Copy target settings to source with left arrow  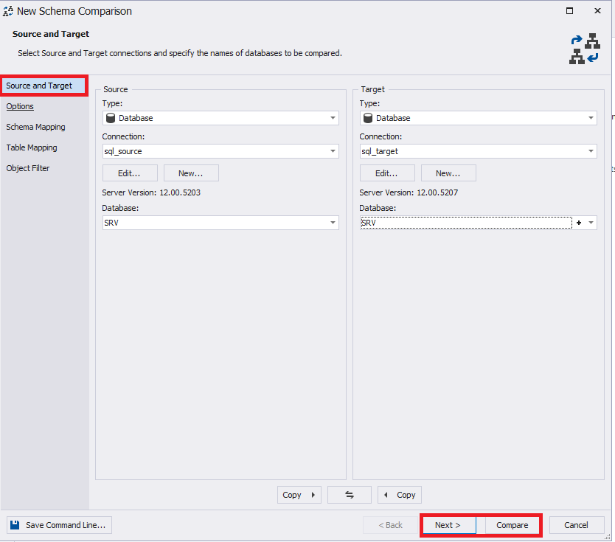click(400, 495)
